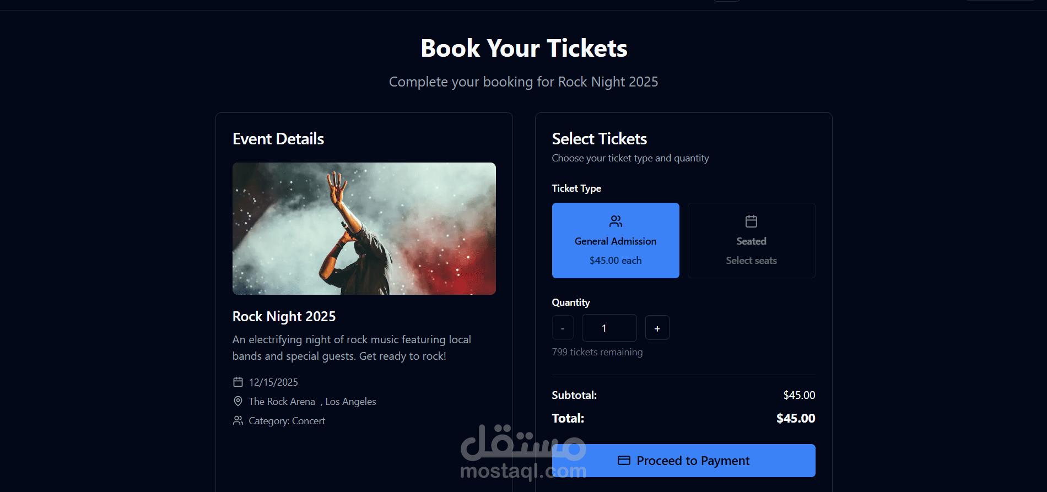Choose the Select seats option
1047x492 pixels.
click(x=751, y=260)
